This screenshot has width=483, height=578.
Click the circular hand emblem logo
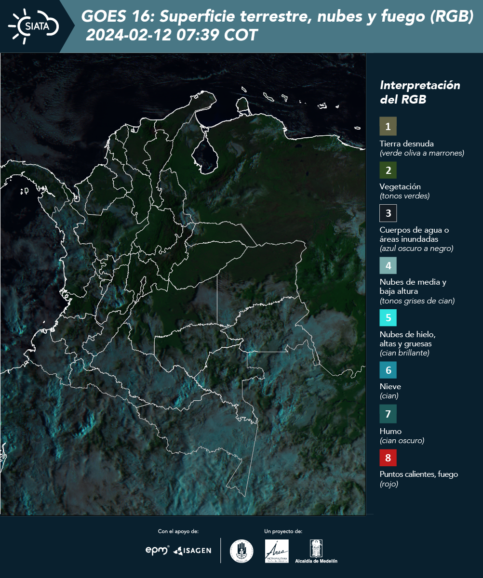(241, 551)
